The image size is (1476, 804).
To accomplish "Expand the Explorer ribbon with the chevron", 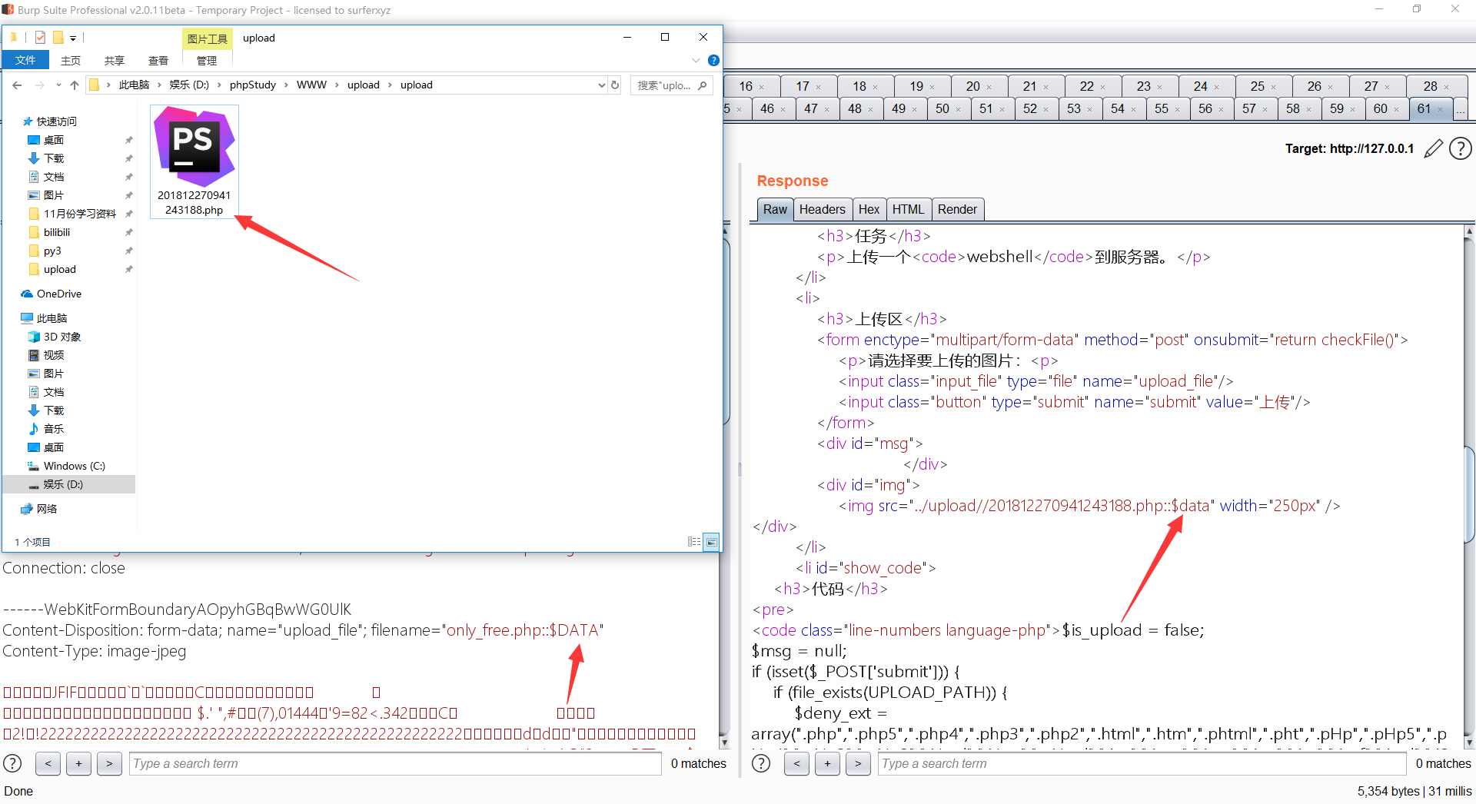I will pos(696,61).
